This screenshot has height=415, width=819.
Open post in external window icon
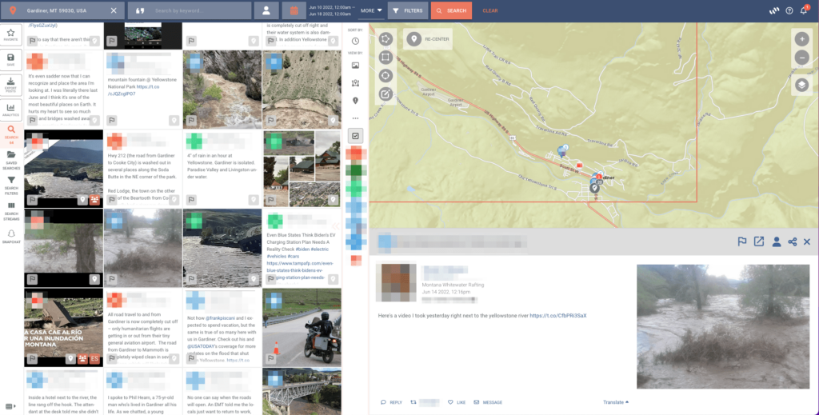(758, 241)
